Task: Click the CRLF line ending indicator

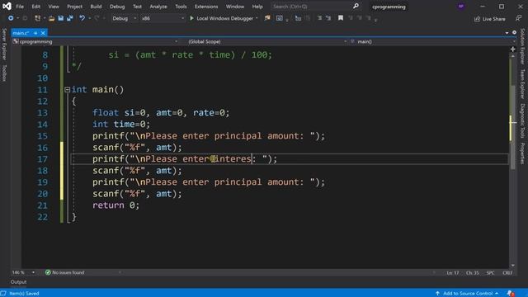Action: (x=507, y=273)
